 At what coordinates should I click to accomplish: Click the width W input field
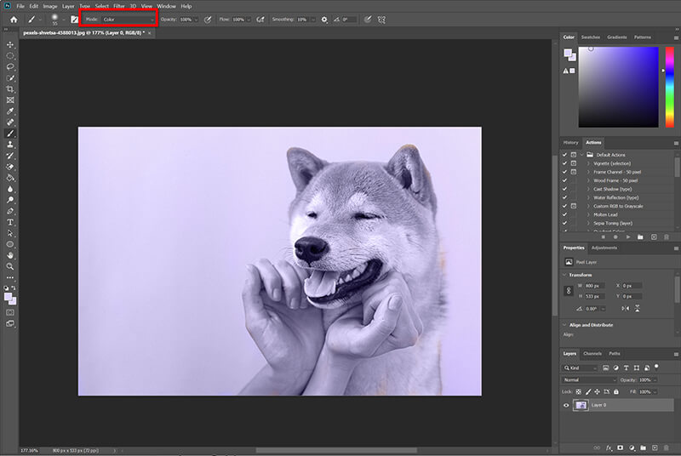(x=594, y=286)
